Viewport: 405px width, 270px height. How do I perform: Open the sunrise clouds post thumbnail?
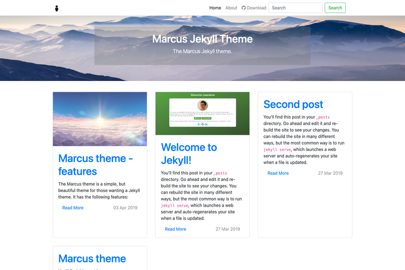(100, 119)
